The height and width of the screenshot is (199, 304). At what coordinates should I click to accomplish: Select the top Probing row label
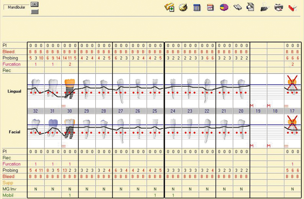[10, 58]
